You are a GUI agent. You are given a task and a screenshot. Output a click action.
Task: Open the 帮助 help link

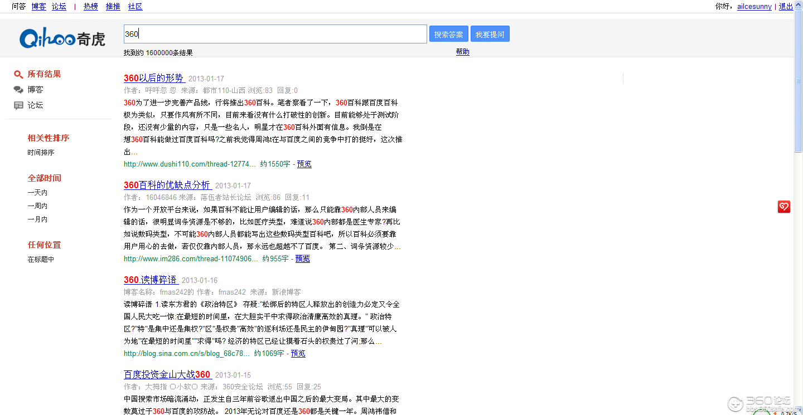tap(463, 52)
